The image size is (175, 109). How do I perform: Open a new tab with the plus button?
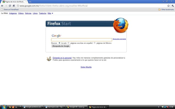click(x=30, y=2)
